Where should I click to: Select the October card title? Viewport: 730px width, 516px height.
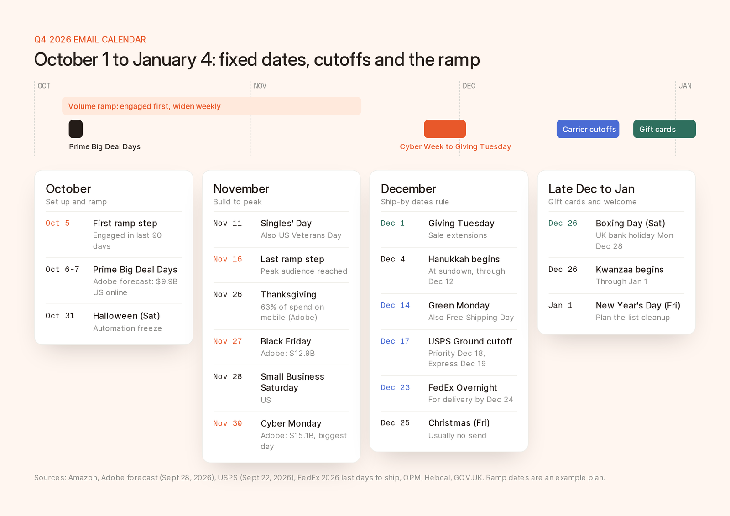(68, 188)
